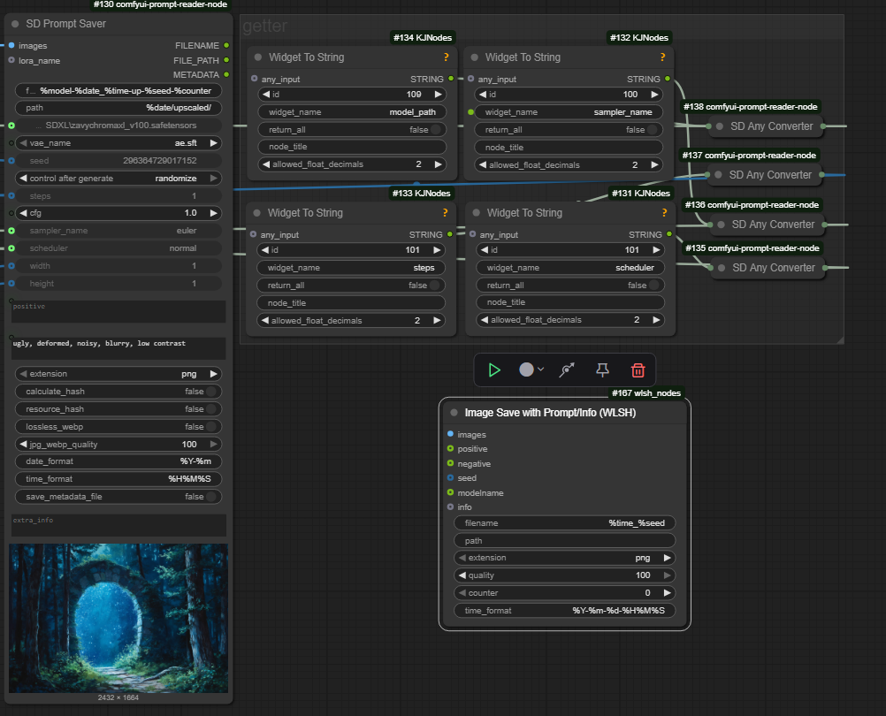Viewport: 886px width, 716px height.
Task: Increase counter value in Image Save node
Action: (x=668, y=593)
